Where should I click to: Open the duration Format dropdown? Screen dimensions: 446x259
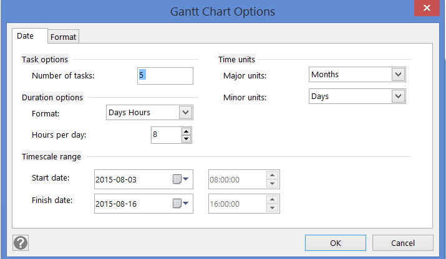(x=185, y=112)
